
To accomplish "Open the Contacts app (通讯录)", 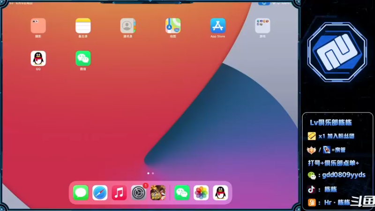I will (x=128, y=26).
